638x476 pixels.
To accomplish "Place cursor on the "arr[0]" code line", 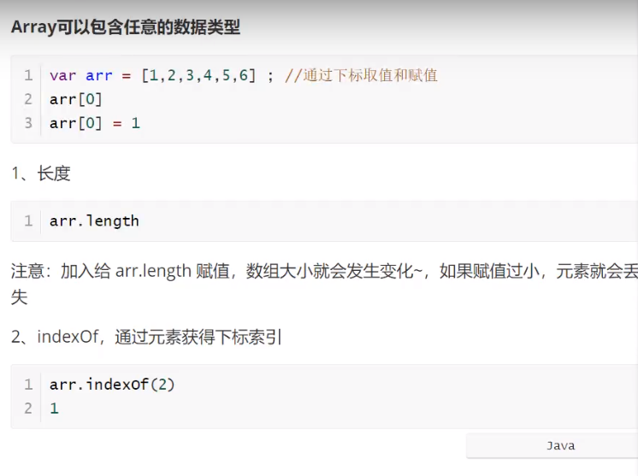I will click(x=76, y=99).
